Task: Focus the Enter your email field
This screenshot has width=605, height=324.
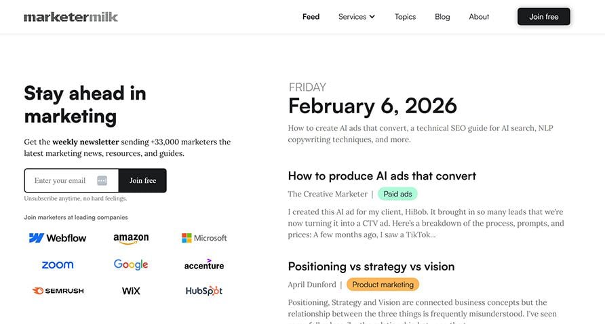Action: point(62,181)
